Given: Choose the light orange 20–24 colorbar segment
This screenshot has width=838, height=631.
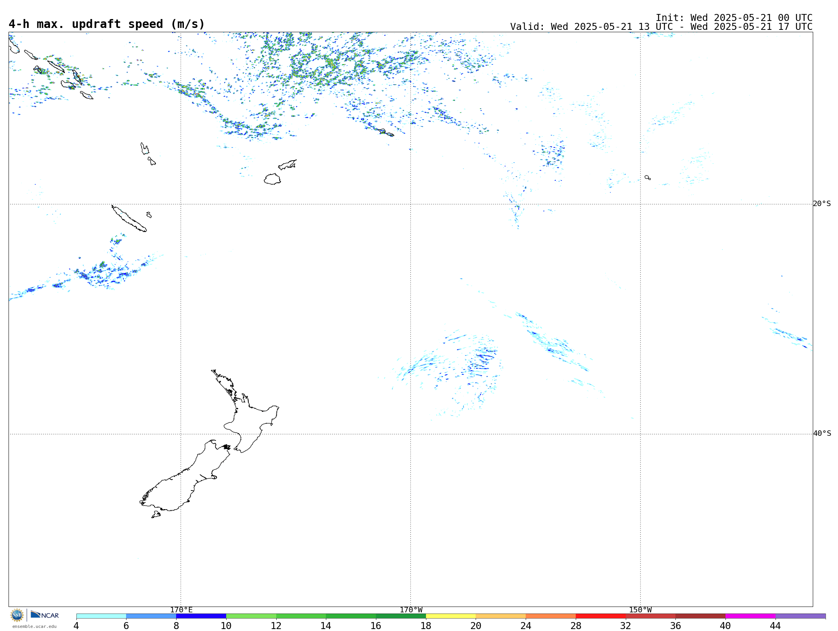Looking at the screenshot, I should click(x=501, y=616).
